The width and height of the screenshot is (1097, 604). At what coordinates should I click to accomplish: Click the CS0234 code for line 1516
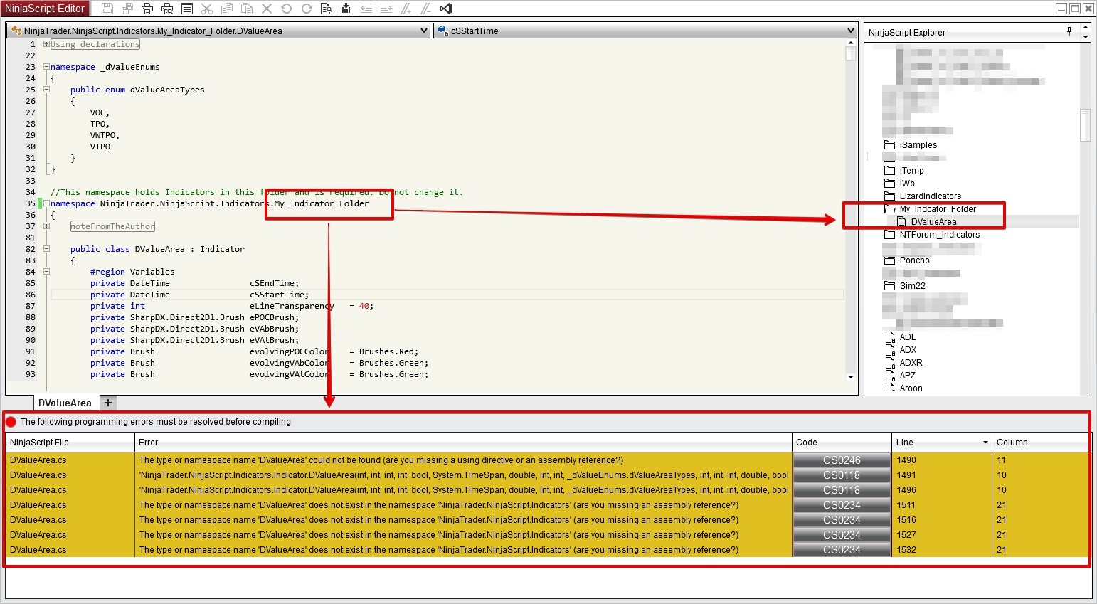tap(842, 520)
